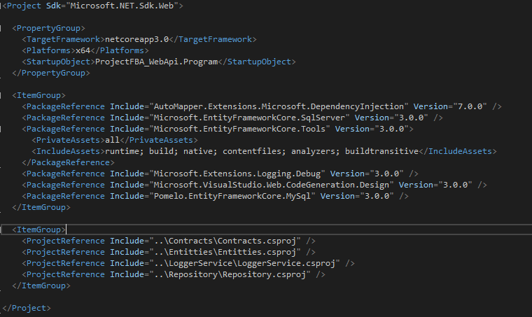Click the ..\Contracts\Contracts.csproj reference path
The image size is (532, 317).
[x=225, y=241]
